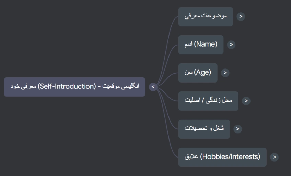
Task: Select the علایق (Hobbies/Interests) node
Action: (x=222, y=157)
